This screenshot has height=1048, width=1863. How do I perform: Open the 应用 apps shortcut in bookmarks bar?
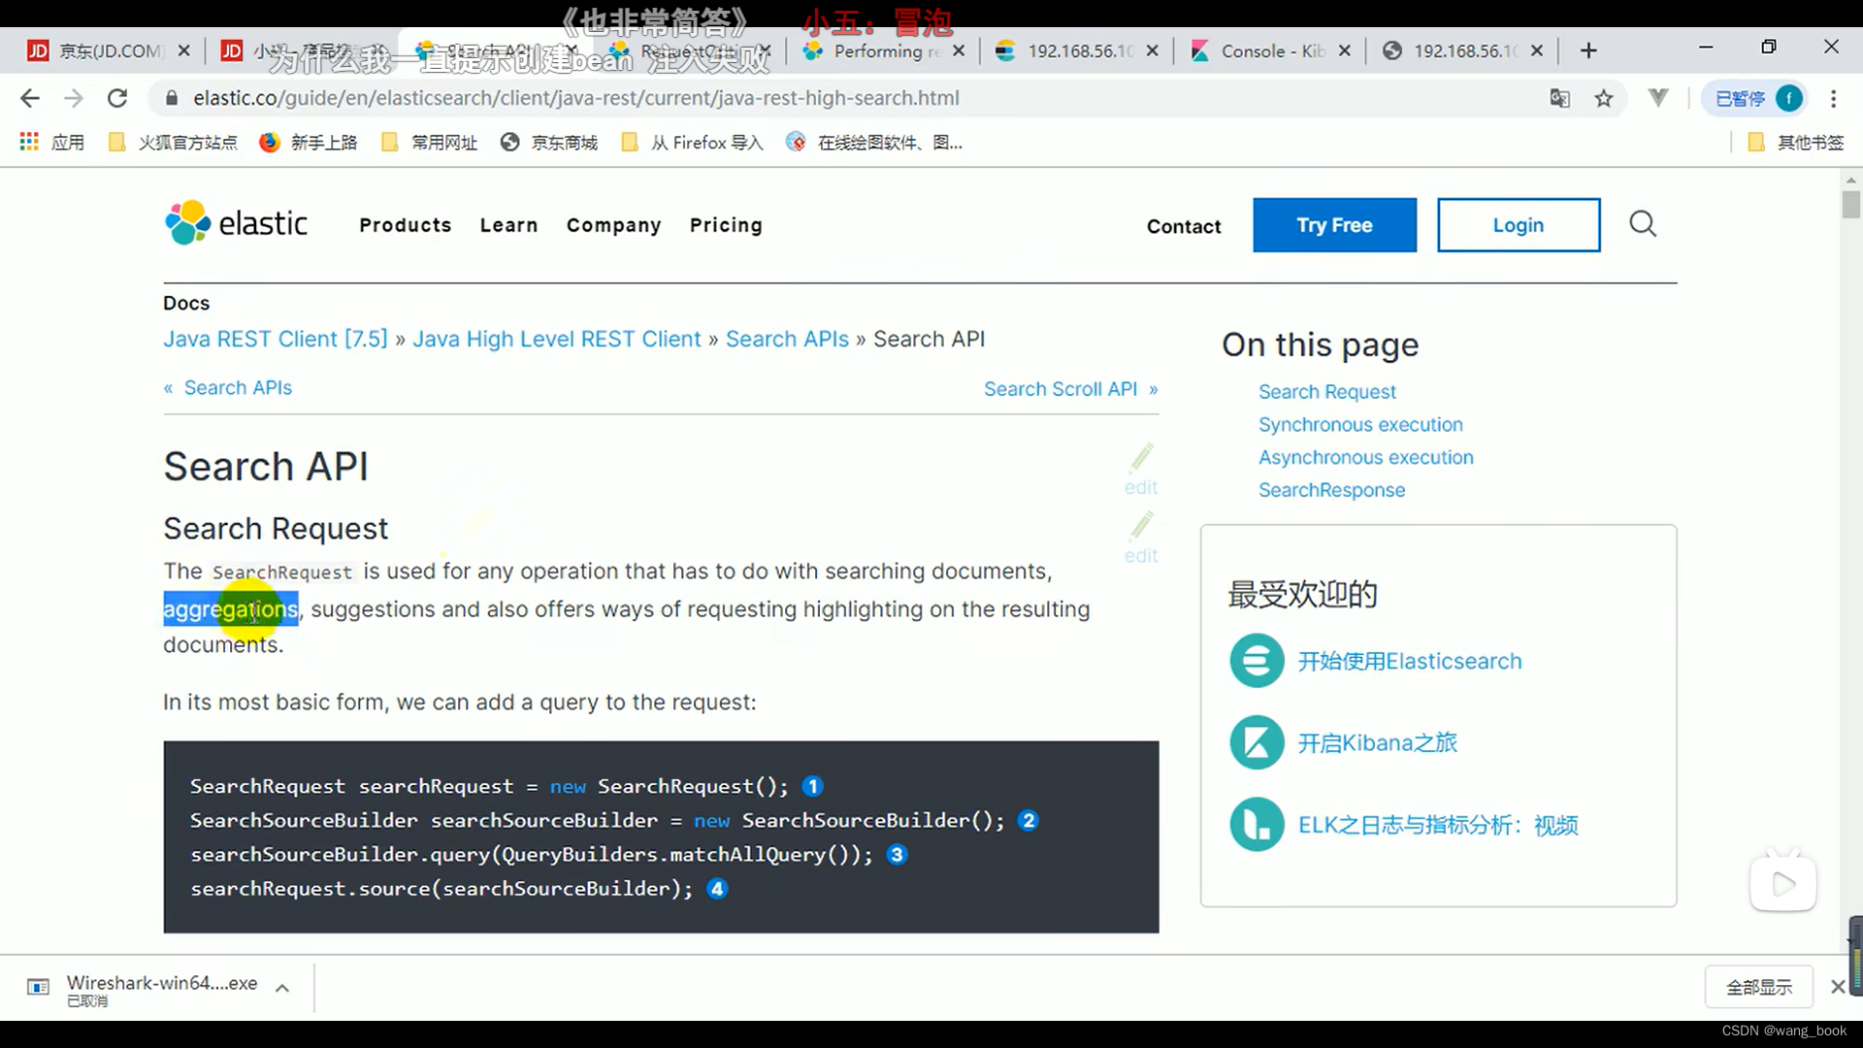point(52,143)
